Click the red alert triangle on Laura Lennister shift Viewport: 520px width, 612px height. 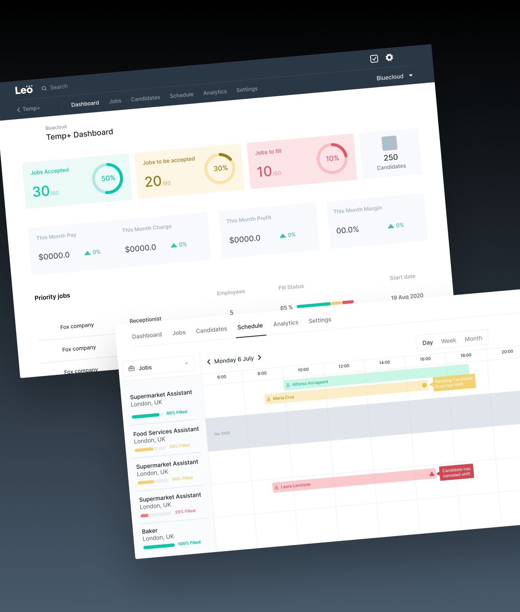pos(432,474)
